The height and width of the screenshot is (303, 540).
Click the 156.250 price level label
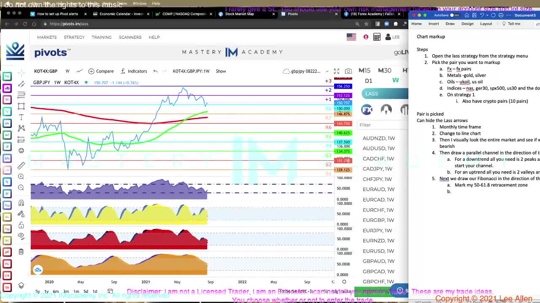(x=343, y=86)
